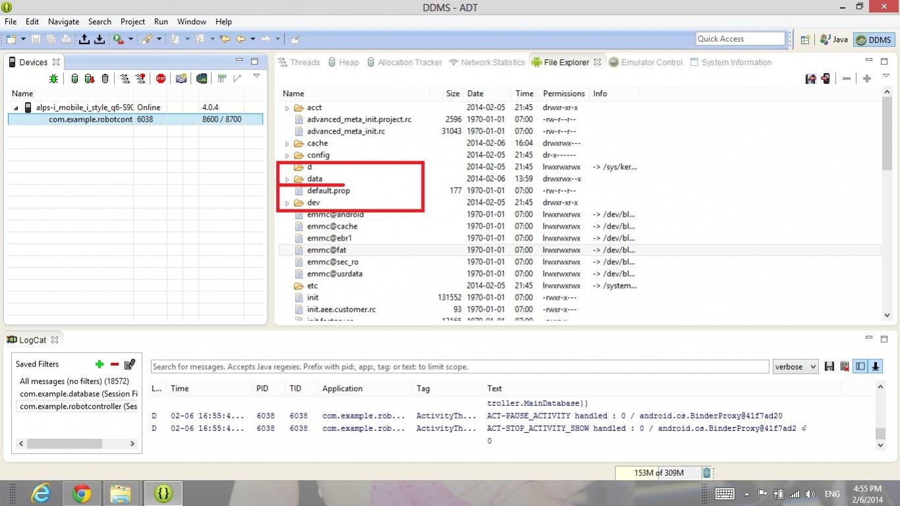Click the Saved Filters horizontal scrollbar
Screen dimensions: 900x506
[x=76, y=443]
